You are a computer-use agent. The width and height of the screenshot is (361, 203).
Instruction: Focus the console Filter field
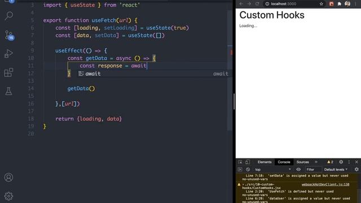point(314,169)
